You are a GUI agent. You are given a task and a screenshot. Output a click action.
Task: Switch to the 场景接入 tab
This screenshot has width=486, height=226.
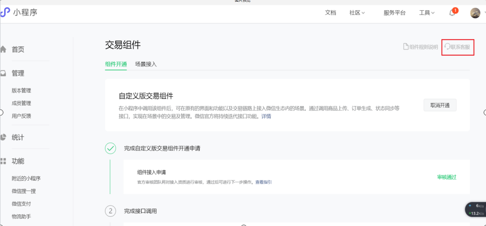146,64
